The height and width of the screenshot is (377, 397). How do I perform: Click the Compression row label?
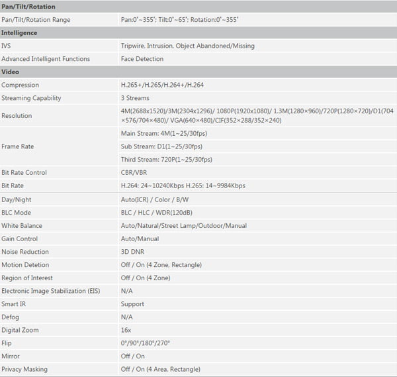click(x=21, y=85)
